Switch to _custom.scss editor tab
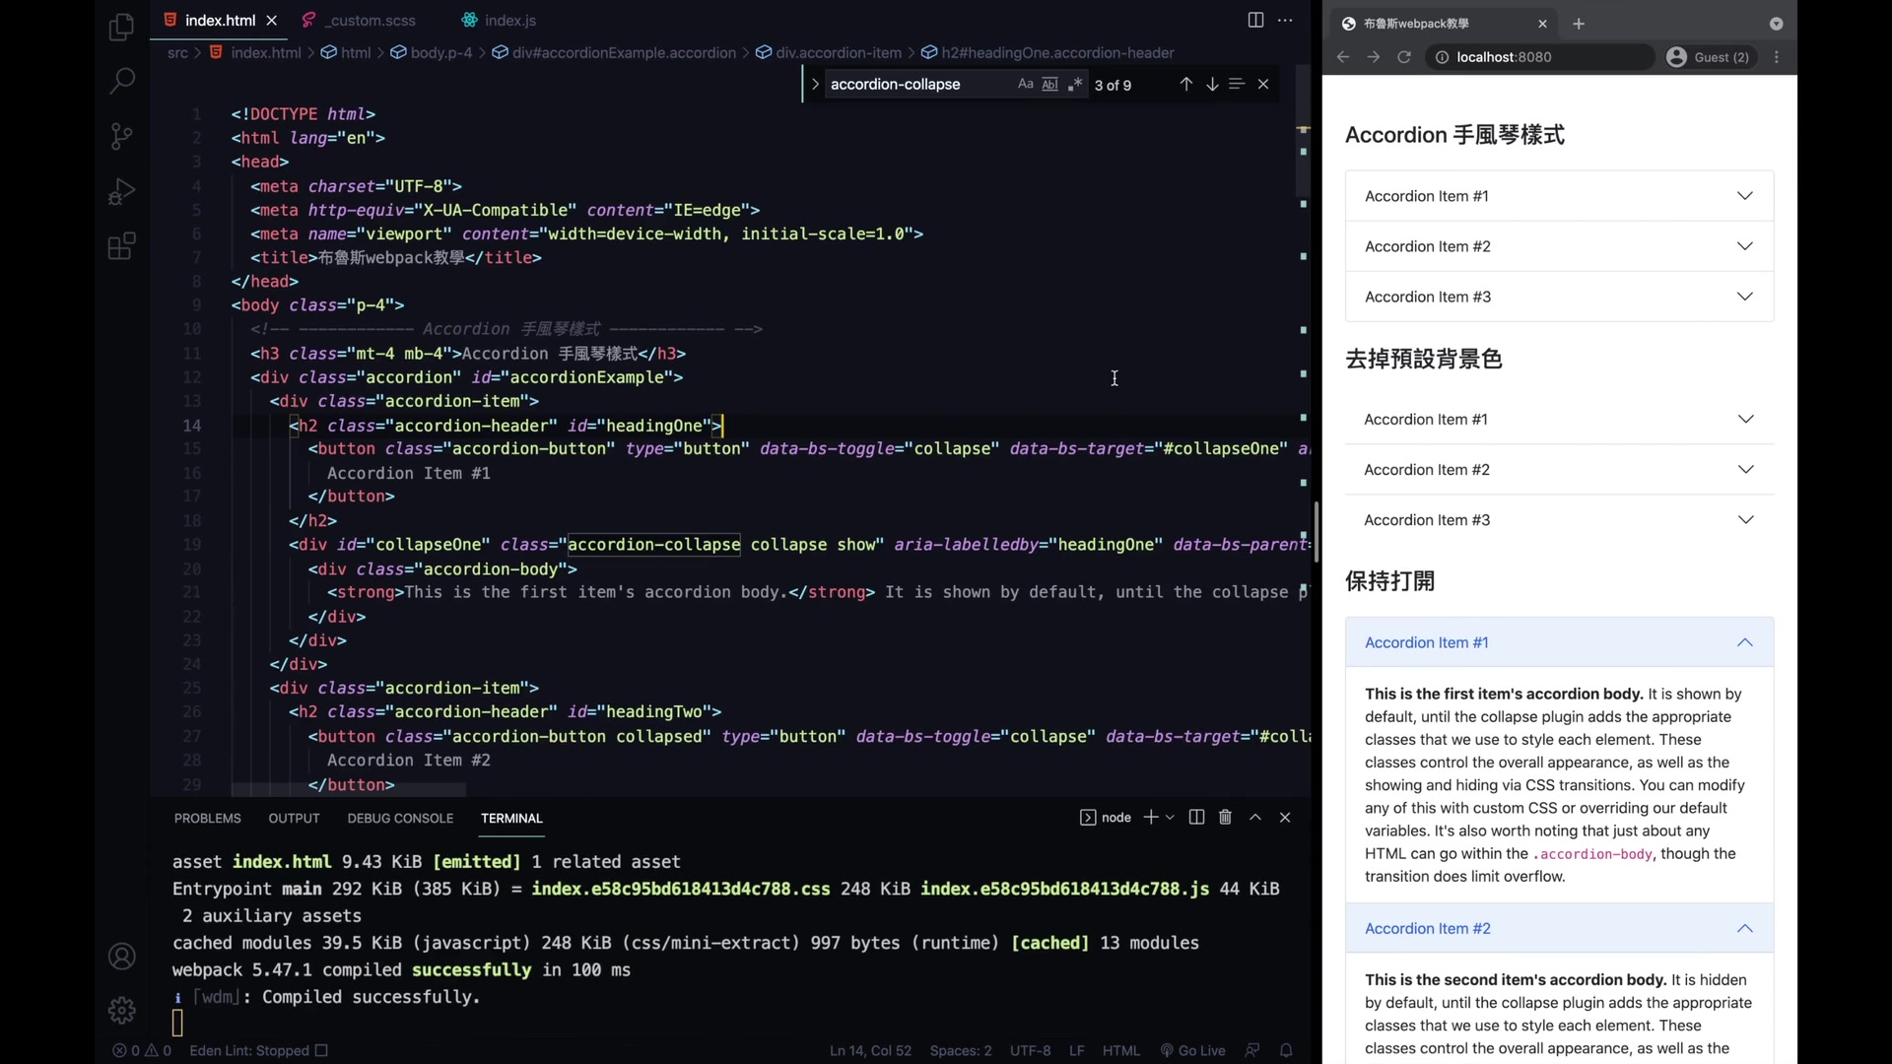The image size is (1892, 1064). tap(372, 21)
